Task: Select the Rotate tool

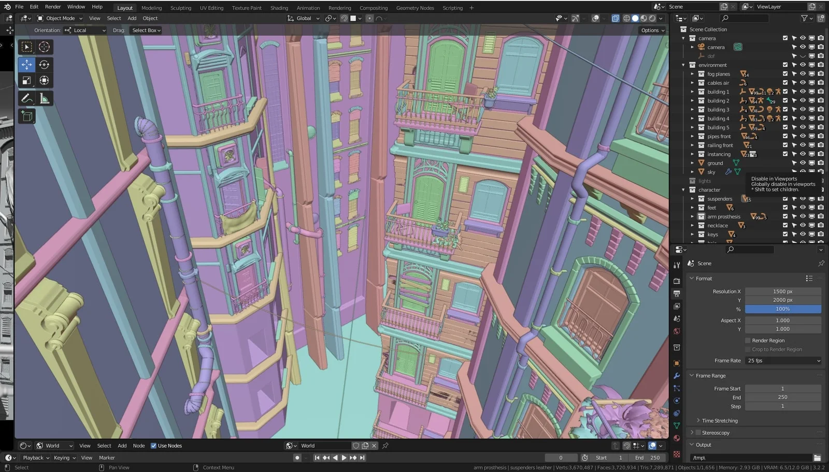Action: [44, 65]
